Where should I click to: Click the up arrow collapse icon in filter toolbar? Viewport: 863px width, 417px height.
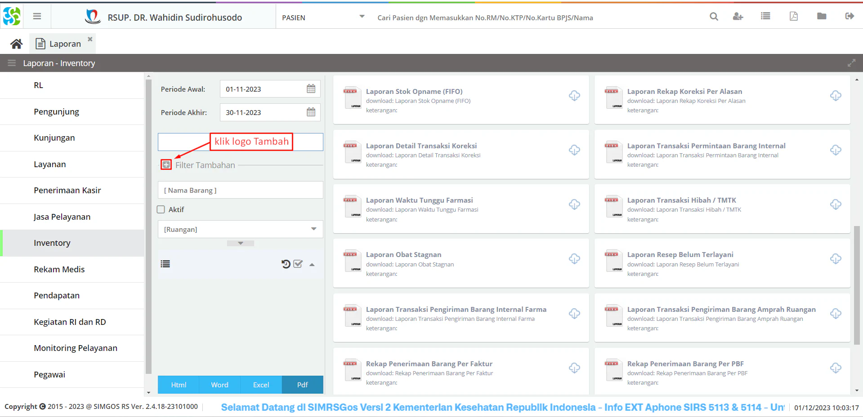click(312, 264)
